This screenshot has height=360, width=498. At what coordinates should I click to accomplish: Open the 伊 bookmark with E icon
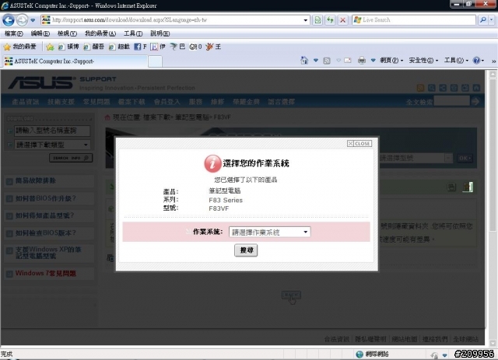pyautogui.click(x=158, y=47)
